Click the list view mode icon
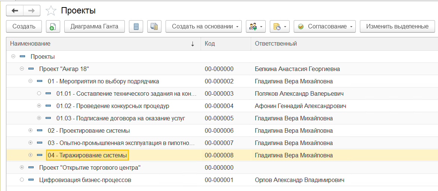Screen dimensions: 438x191 click(136, 27)
